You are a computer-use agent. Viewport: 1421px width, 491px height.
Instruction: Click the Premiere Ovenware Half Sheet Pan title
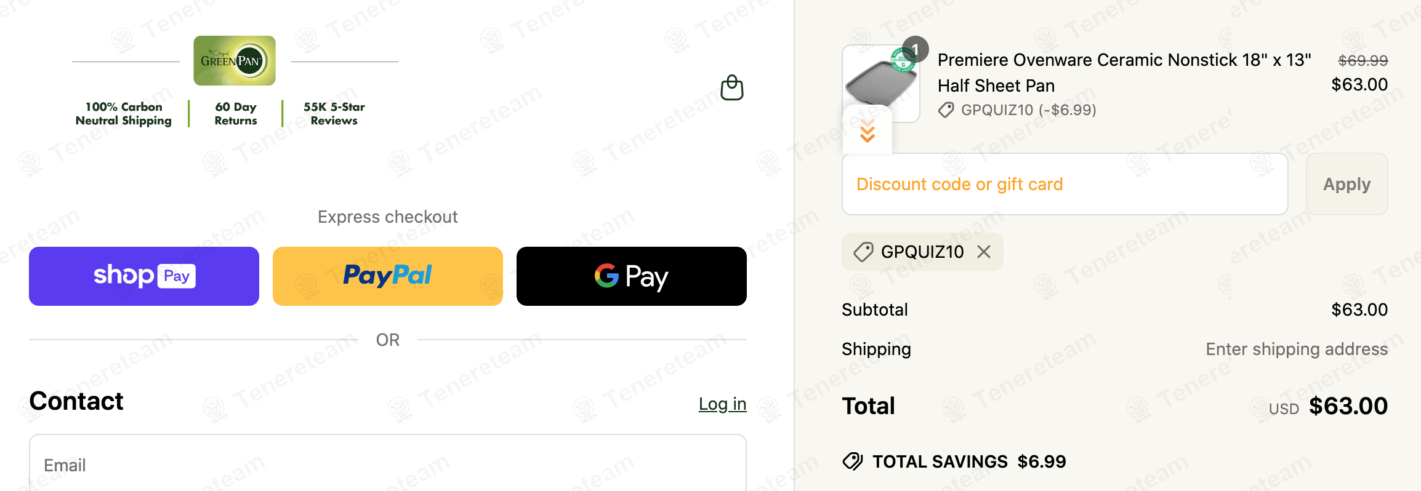click(x=1124, y=73)
